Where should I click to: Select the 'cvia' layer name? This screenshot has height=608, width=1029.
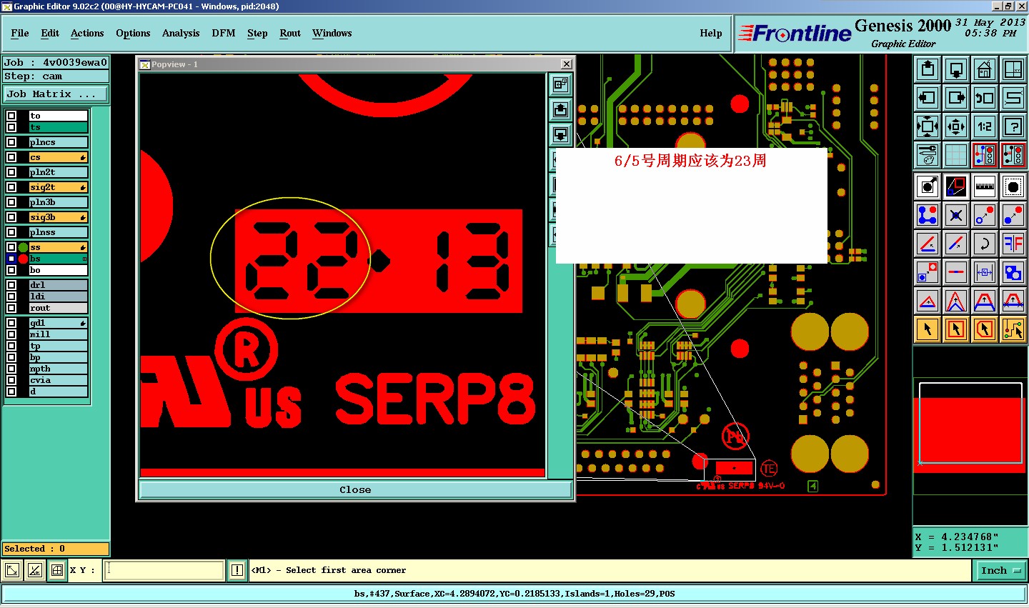(x=59, y=380)
